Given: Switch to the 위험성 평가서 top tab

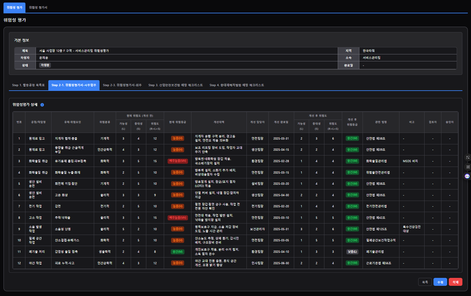Looking at the screenshot, I should coord(38,7).
